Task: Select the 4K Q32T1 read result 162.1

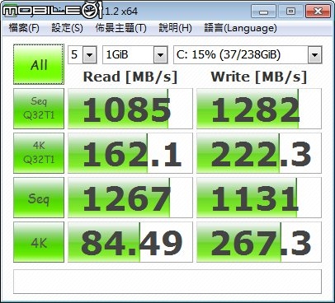Action: pyautogui.click(x=130, y=153)
